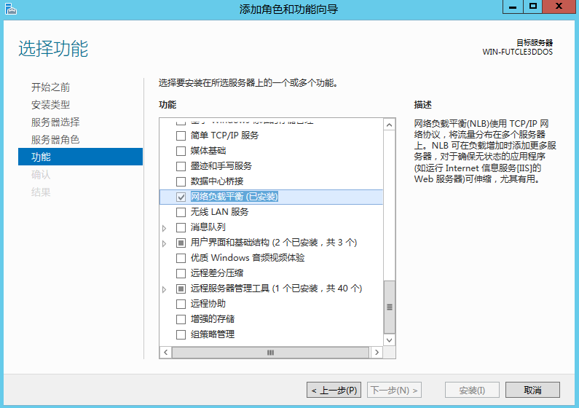579x408 pixels.
Task: Select the 功能 step in sidebar
Action: [x=80, y=157]
